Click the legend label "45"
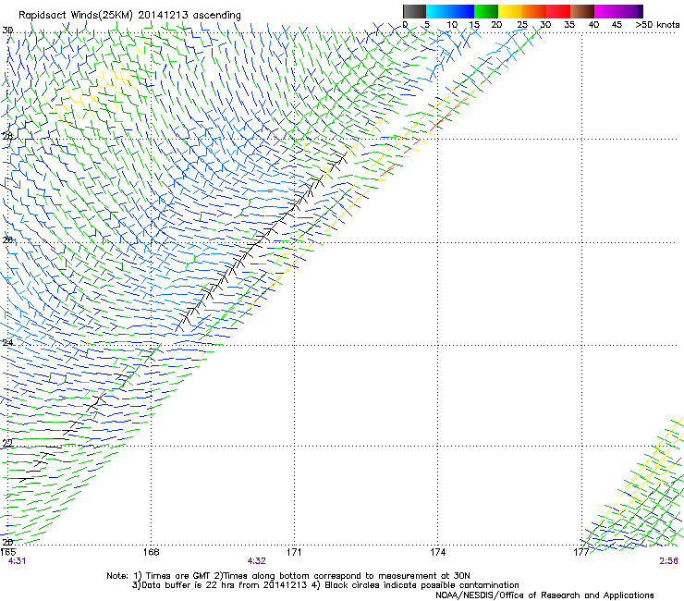The height and width of the screenshot is (601, 684). pyautogui.click(x=617, y=24)
